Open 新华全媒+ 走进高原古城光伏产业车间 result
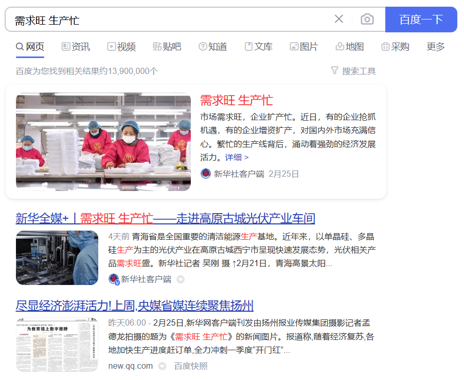Viewport: 464px width, 380px height. pos(165,219)
